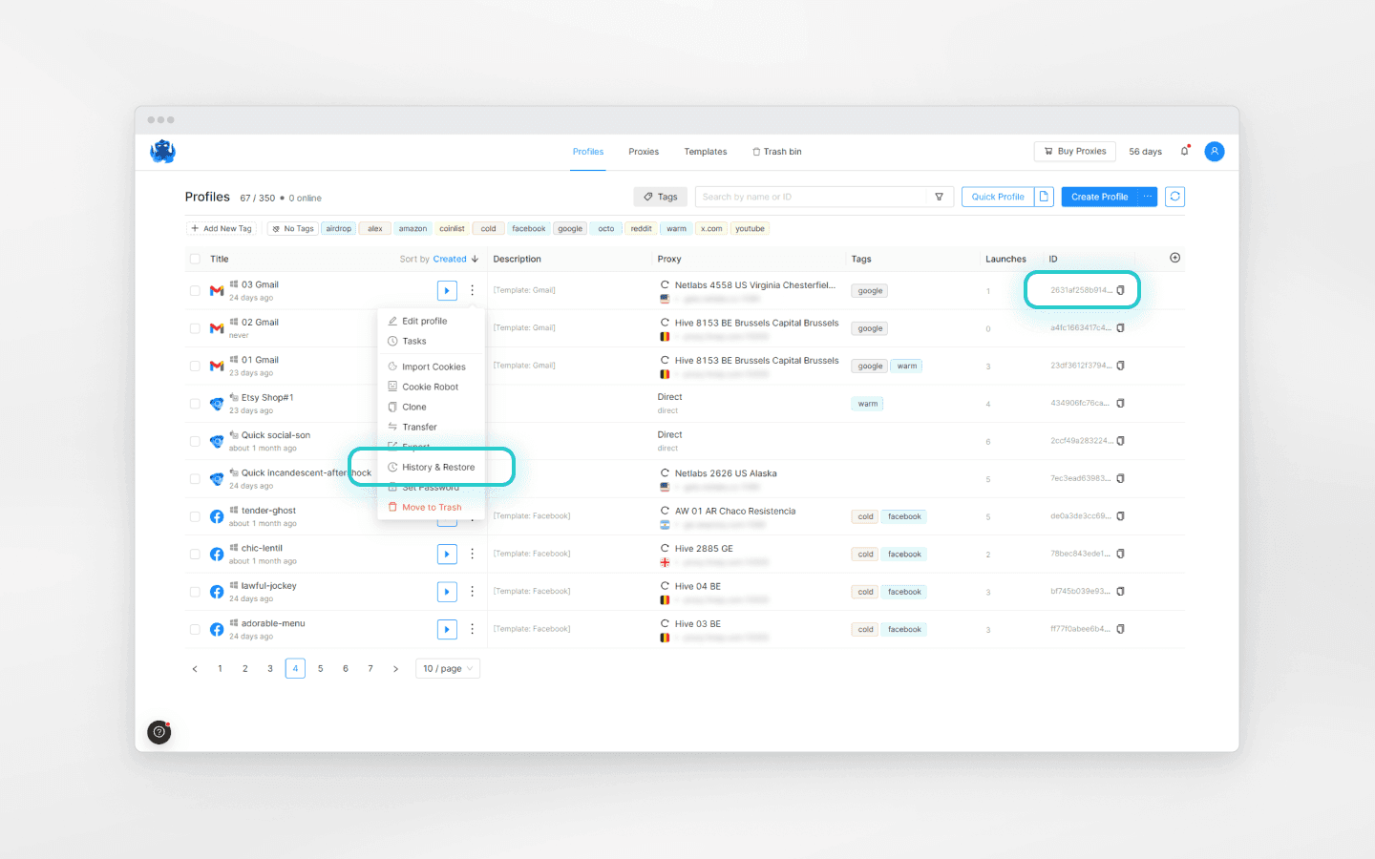Click the Quick Profile button
Image resolution: width=1375 pixels, height=859 pixels.
pos(998,197)
